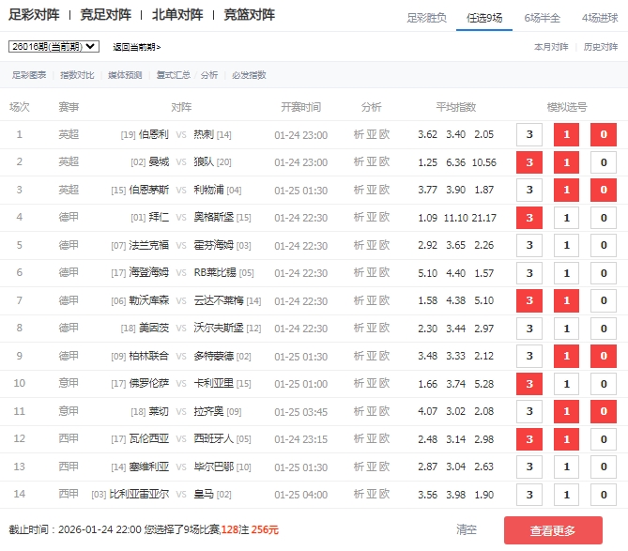Select option 0 for match 4 拜仁
Screen dimensions: 628x551
[x=603, y=218]
